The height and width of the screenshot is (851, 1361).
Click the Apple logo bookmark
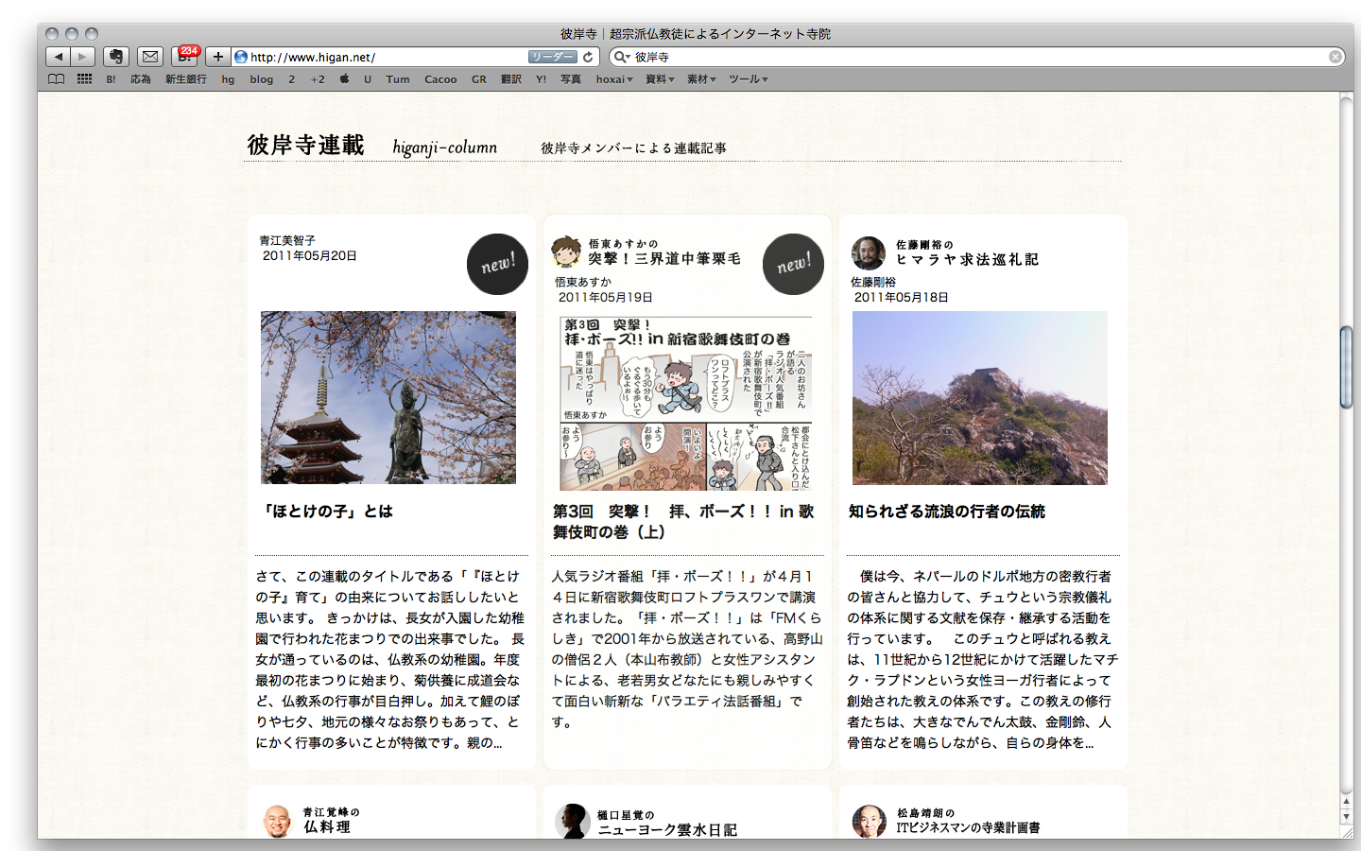click(x=344, y=79)
